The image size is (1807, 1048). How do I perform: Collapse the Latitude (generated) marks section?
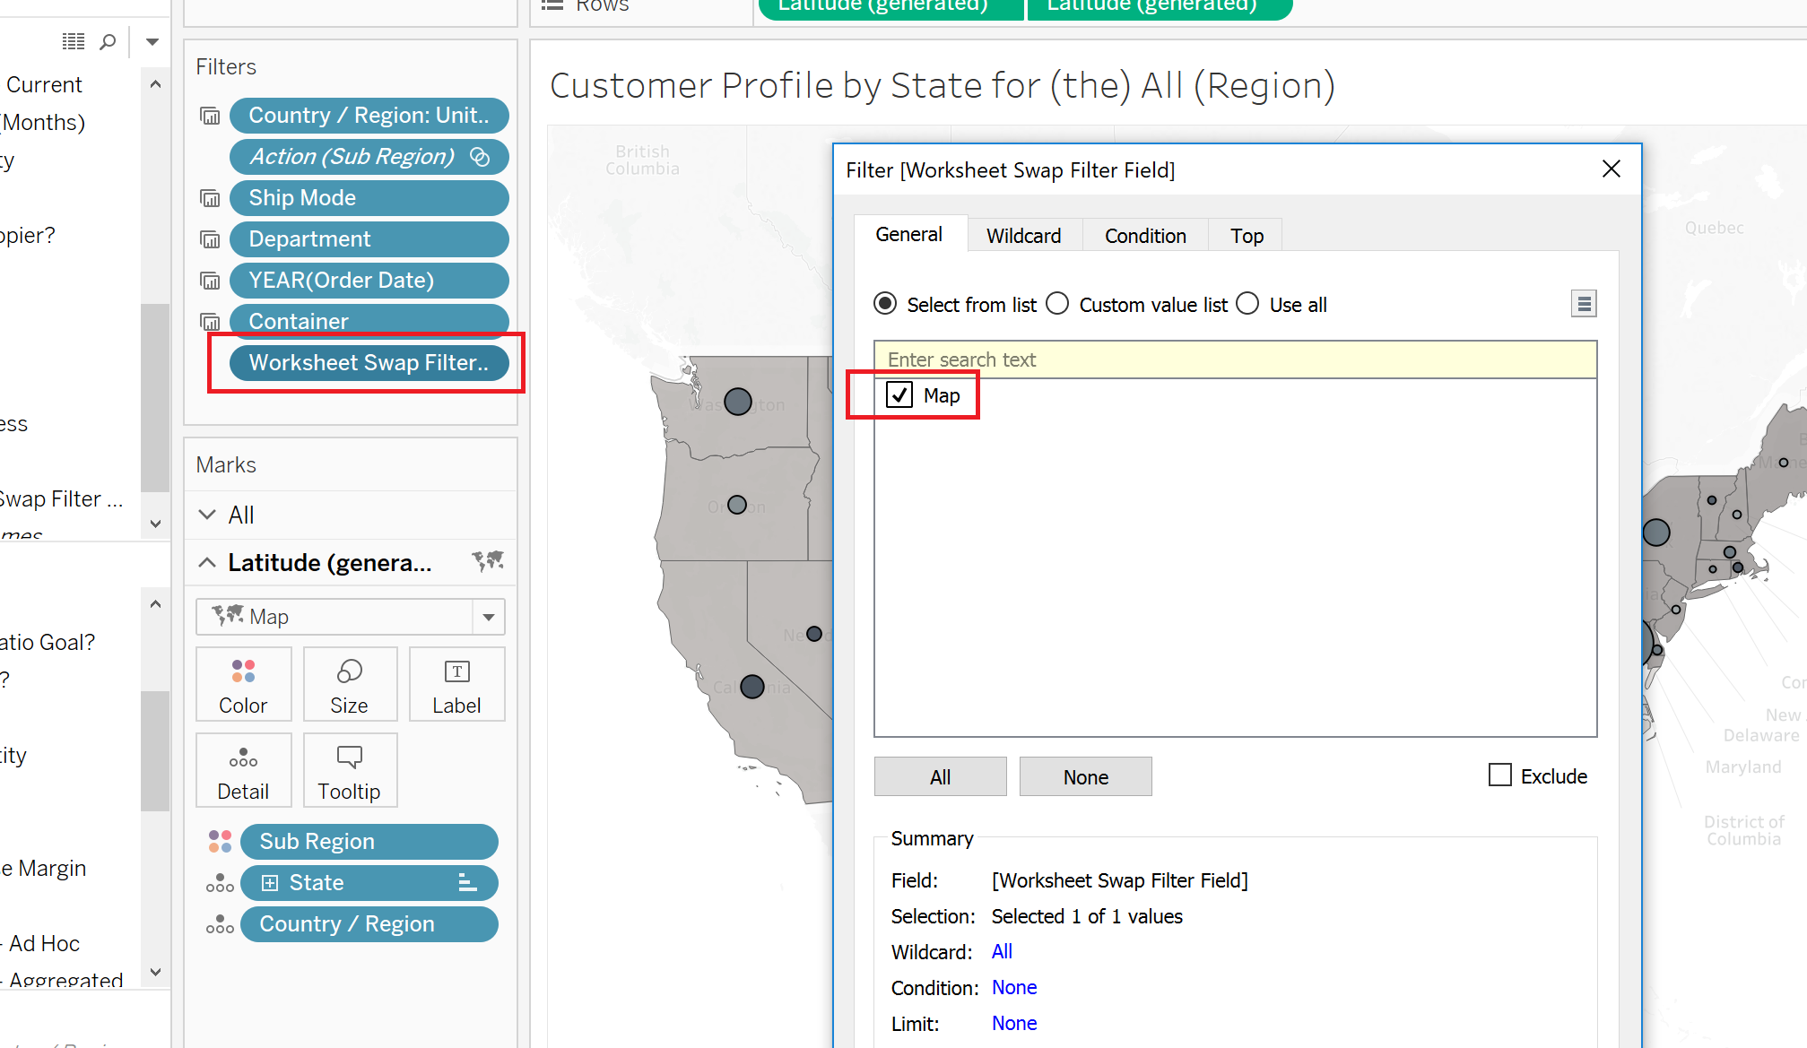click(207, 562)
